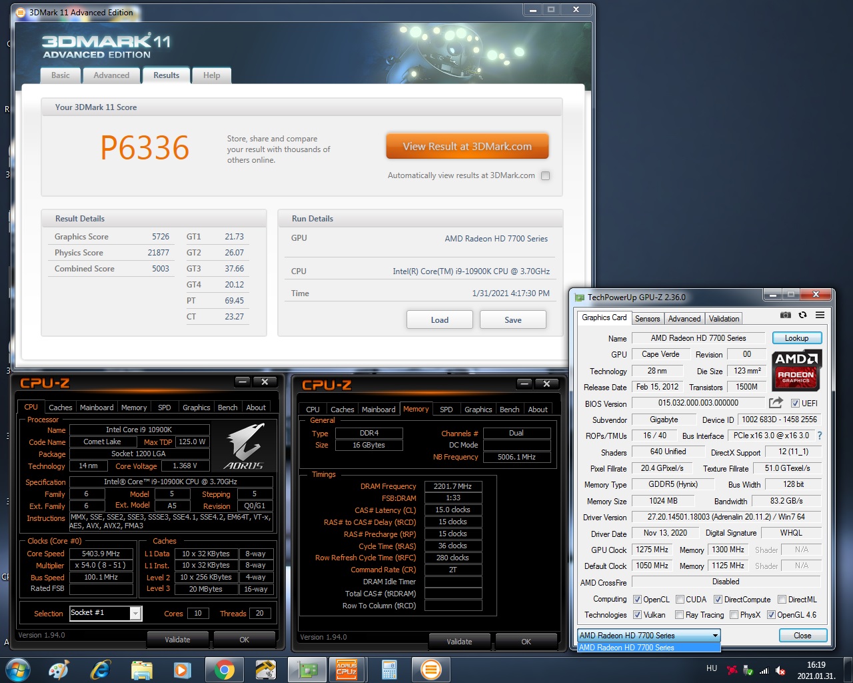
Task: Take a GPU-Z screenshot with camera icon
Action: pos(786,315)
